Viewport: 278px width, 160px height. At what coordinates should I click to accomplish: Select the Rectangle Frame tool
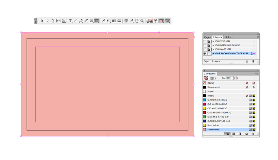[92, 21]
